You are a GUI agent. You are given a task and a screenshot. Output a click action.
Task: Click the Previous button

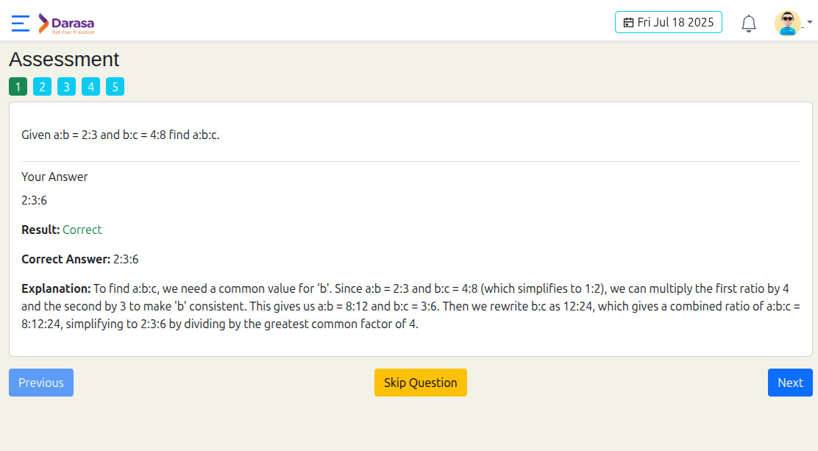point(41,383)
